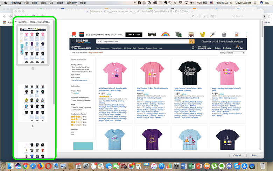Image resolution: width=273 pixels, height=171 pixels.
Task: Open the Sort by Featured dropdown
Action: point(235,53)
